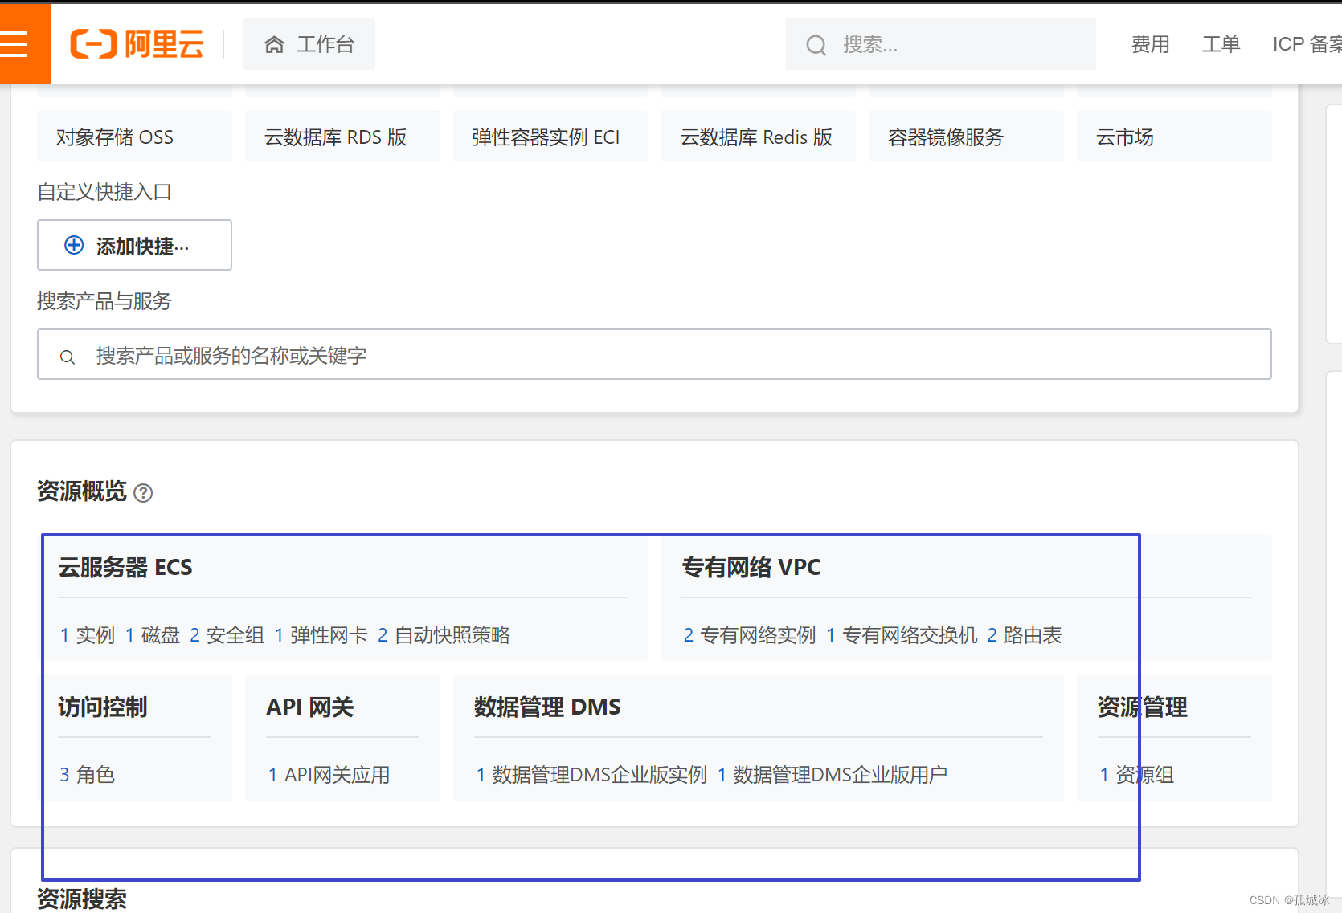Open the 1 专有网络交换机 link
This screenshot has height=913, width=1342.
click(x=902, y=635)
